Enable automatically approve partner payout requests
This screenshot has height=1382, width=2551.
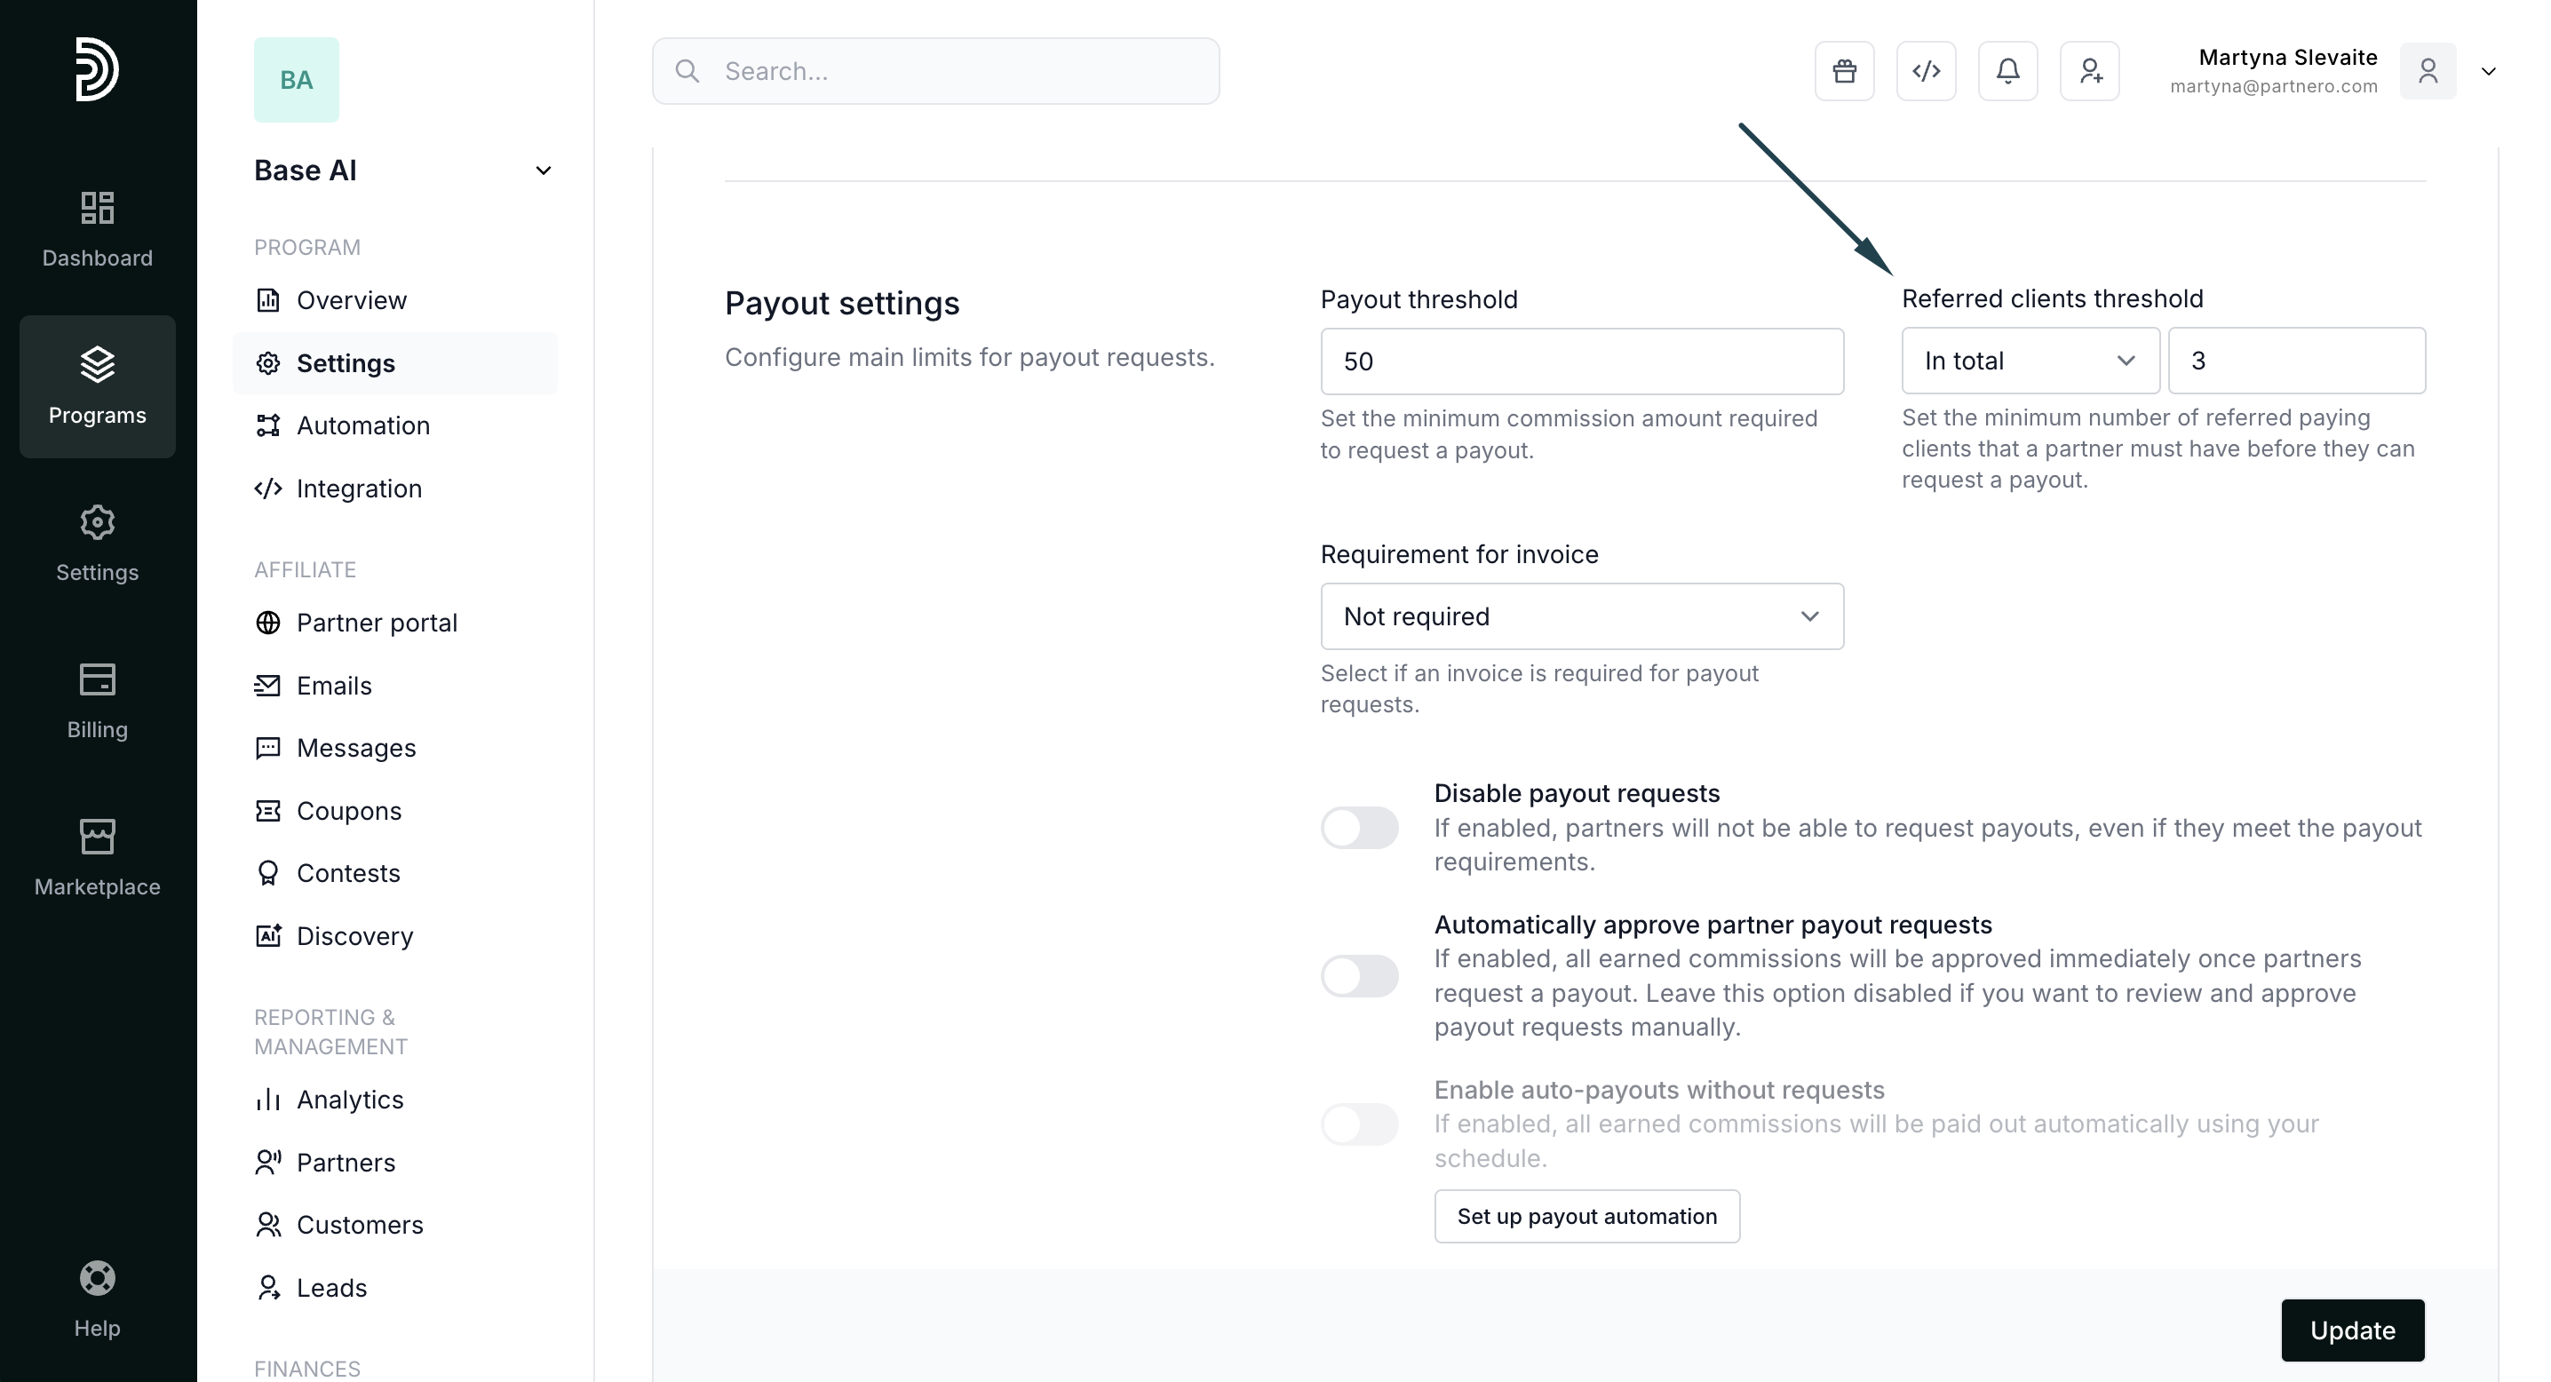(1359, 976)
